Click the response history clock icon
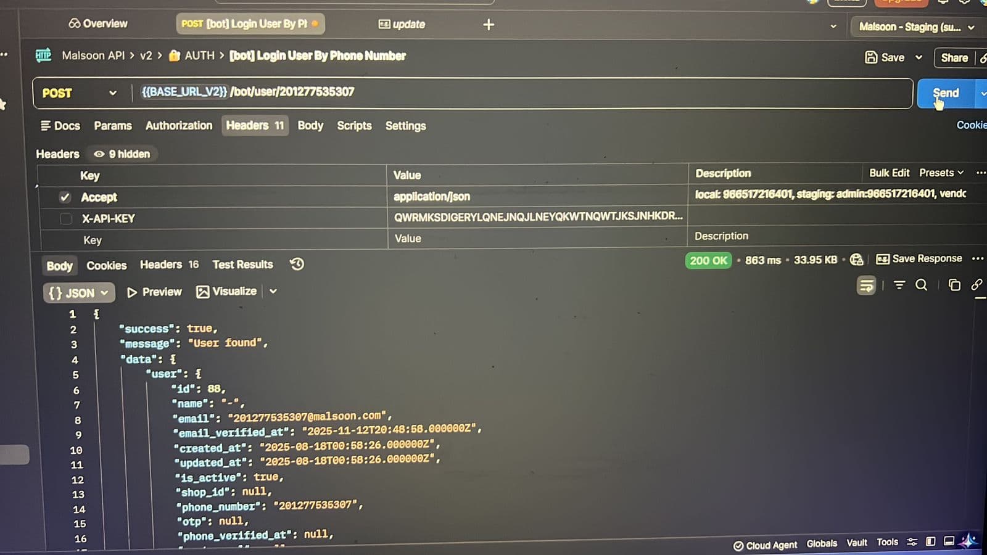This screenshot has width=987, height=555. (x=297, y=265)
